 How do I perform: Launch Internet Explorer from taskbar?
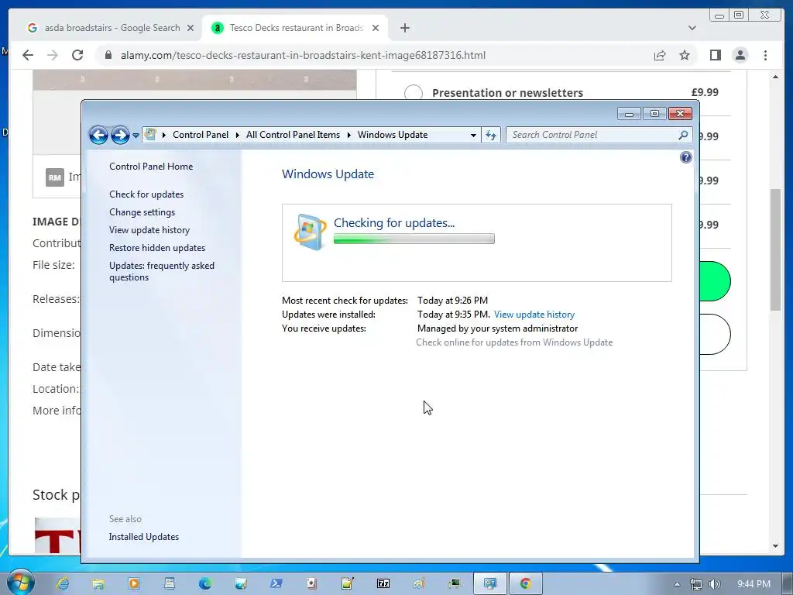(x=63, y=583)
